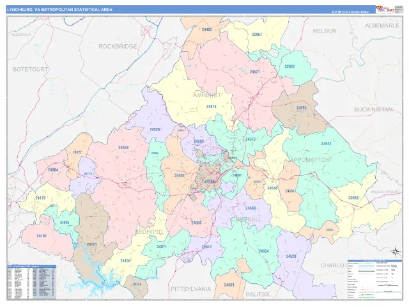Select ZIP code 24064 label
Screen dimensions: 409x307
pos(53,170)
